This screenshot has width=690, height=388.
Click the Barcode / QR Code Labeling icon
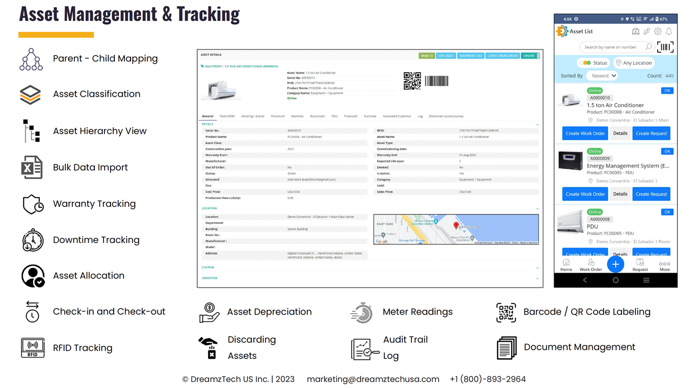pos(506,313)
